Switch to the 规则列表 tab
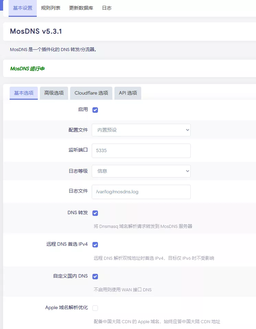 click(51, 8)
